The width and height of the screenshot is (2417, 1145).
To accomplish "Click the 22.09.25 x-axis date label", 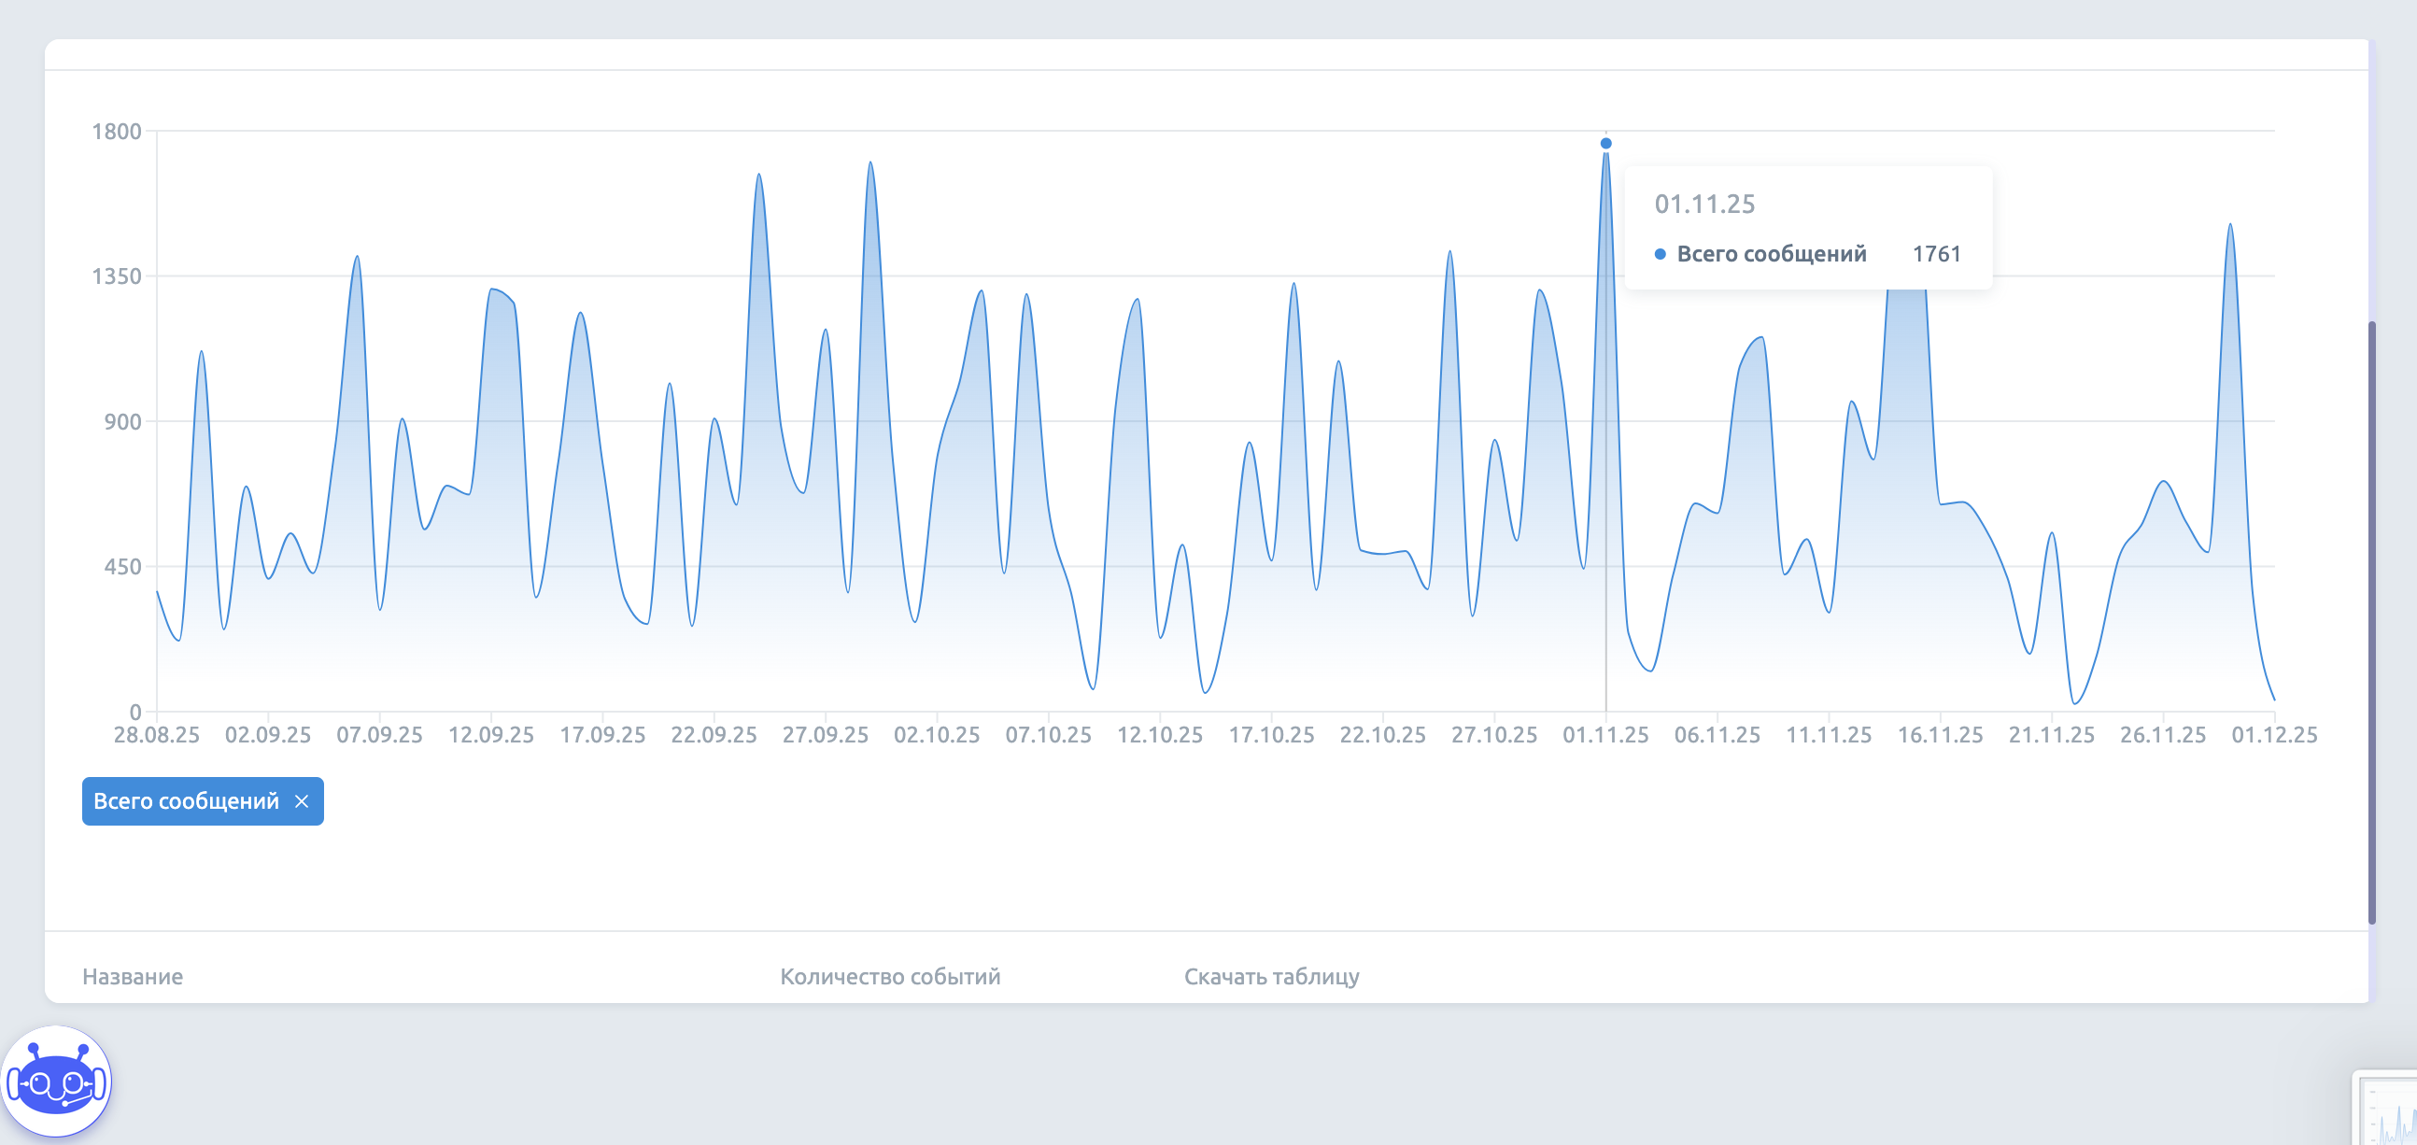I will 714,735.
